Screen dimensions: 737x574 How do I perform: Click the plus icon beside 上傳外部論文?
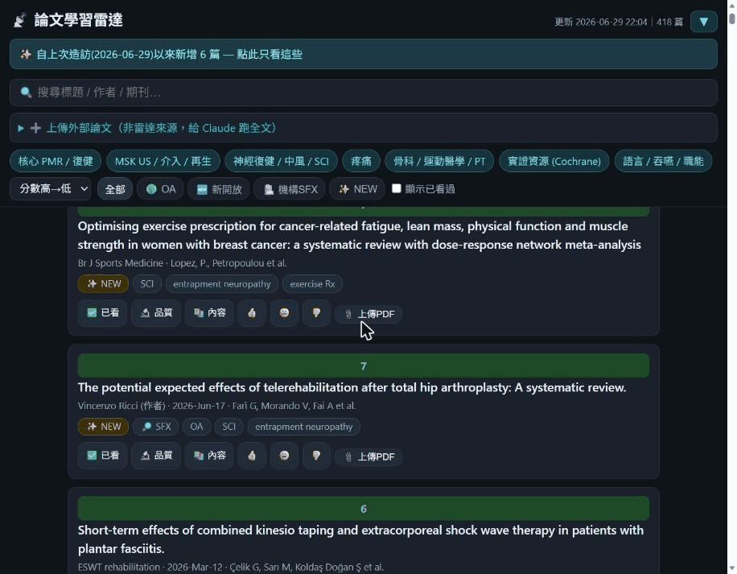[35, 128]
